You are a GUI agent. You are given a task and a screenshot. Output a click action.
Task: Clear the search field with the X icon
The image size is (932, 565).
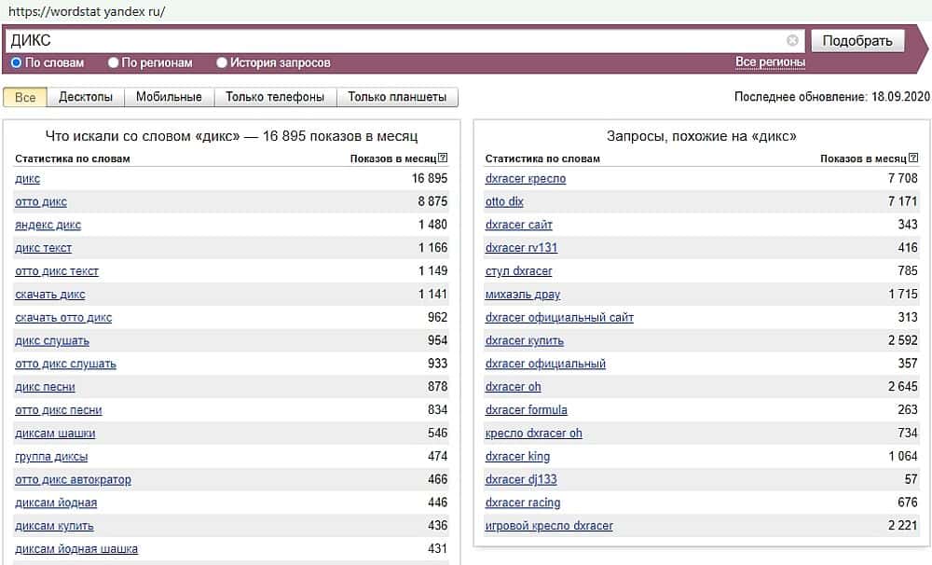(x=792, y=40)
